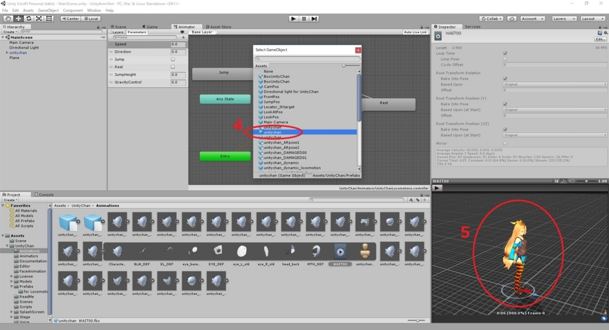Toggle the Loop Time checkbox
609x330 pixels.
pos(505,53)
